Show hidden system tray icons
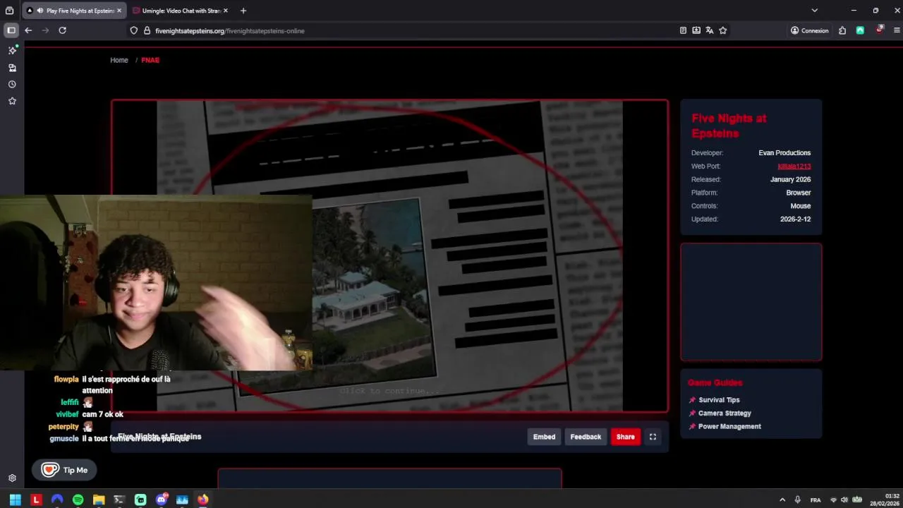This screenshot has width=903, height=508. point(782,500)
